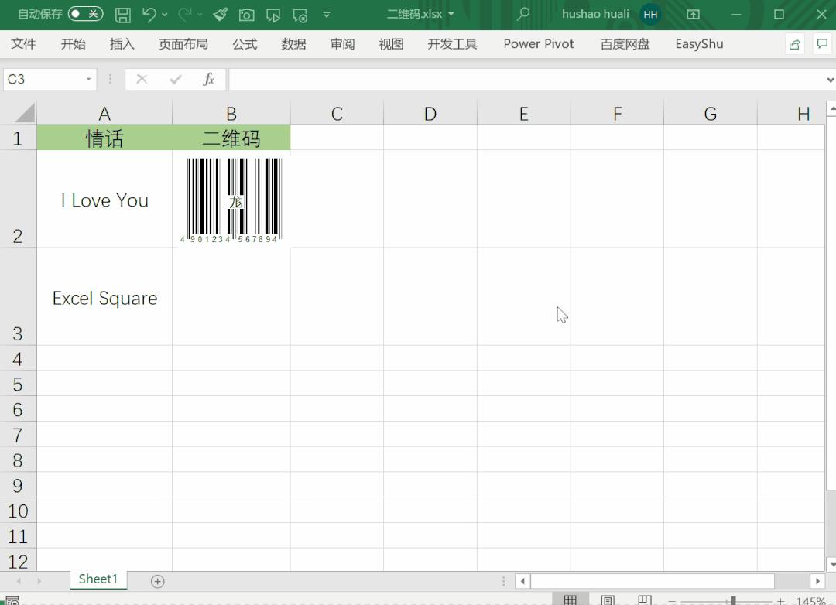The height and width of the screenshot is (605, 836).
Task: Open the EasyShu tab
Action: coord(699,44)
